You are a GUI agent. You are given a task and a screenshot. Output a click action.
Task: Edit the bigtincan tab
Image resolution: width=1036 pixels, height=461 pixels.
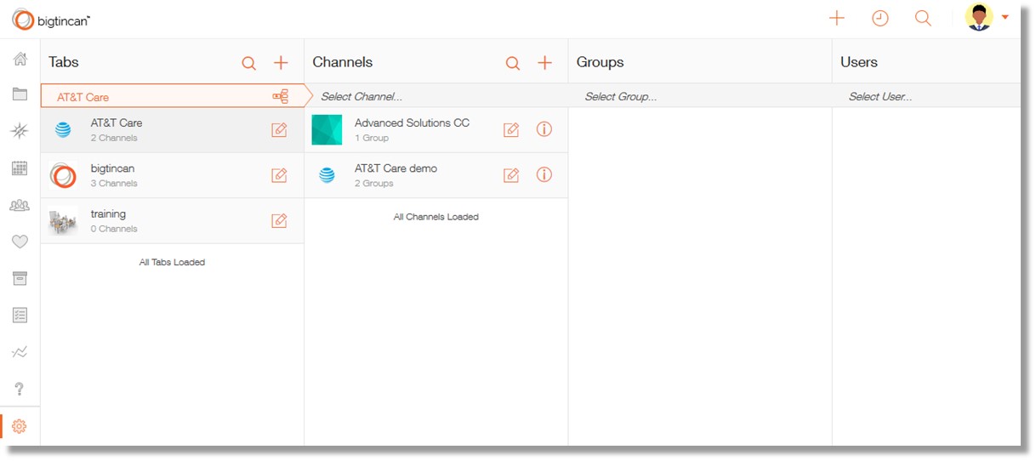[279, 175]
